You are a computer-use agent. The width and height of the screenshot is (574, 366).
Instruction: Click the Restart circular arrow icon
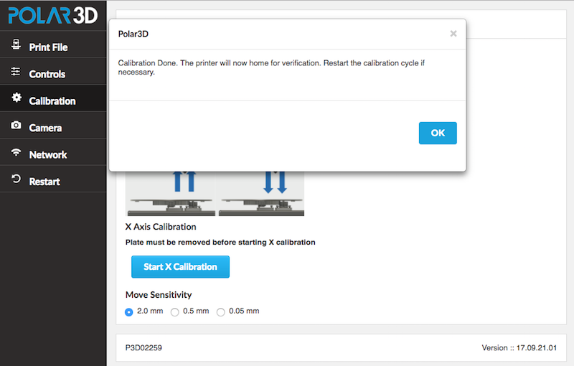[x=16, y=179]
